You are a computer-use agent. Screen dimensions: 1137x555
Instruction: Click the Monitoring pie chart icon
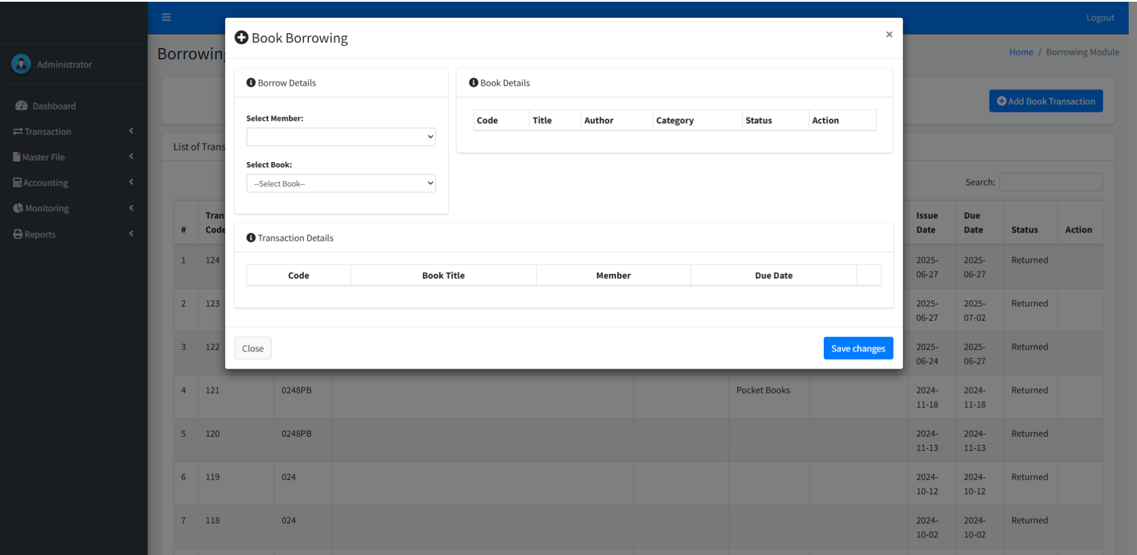(x=18, y=208)
